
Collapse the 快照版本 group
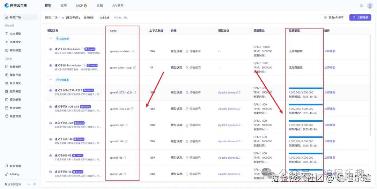[x=51, y=80]
